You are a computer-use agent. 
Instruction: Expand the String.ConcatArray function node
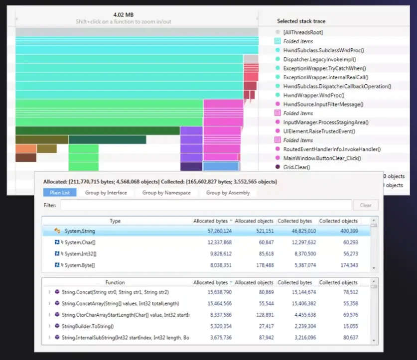49,303
